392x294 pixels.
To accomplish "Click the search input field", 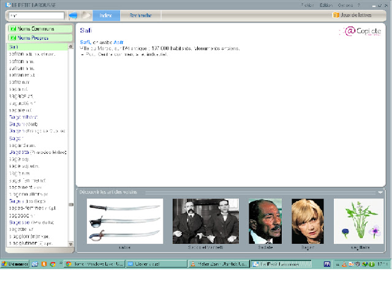I will pyautogui.click(x=37, y=15).
